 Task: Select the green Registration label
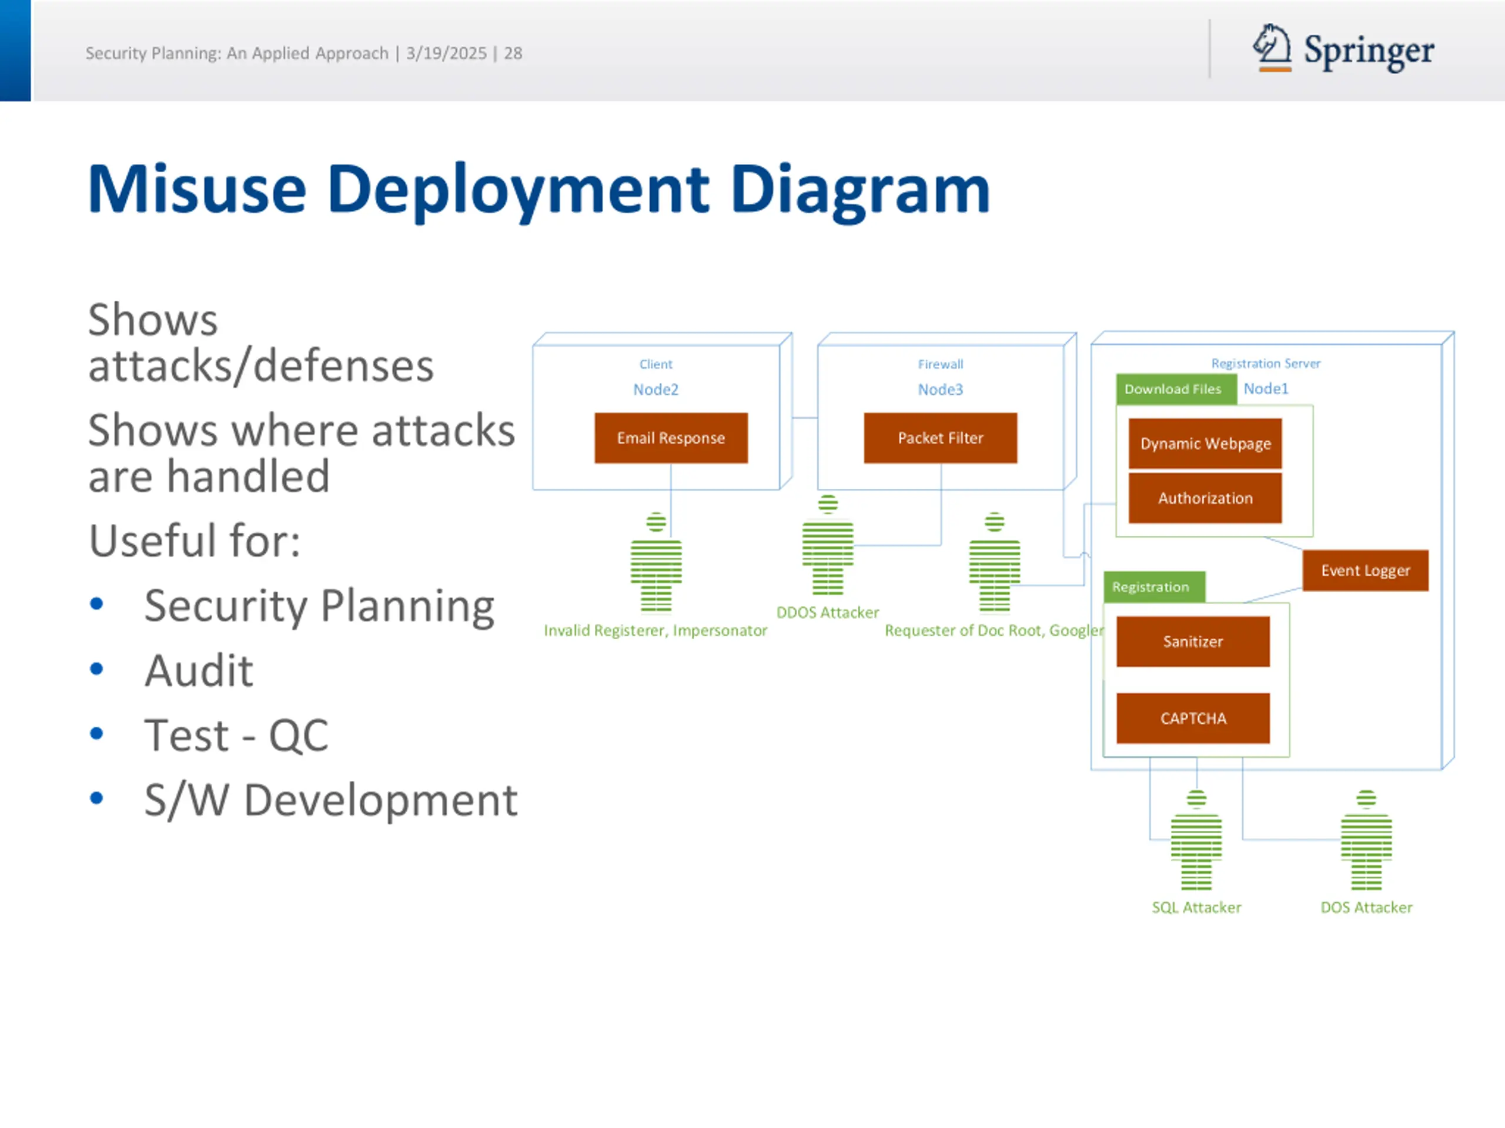[1154, 587]
